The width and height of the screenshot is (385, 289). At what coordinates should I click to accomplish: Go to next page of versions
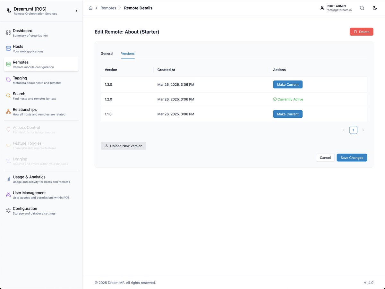(363, 130)
